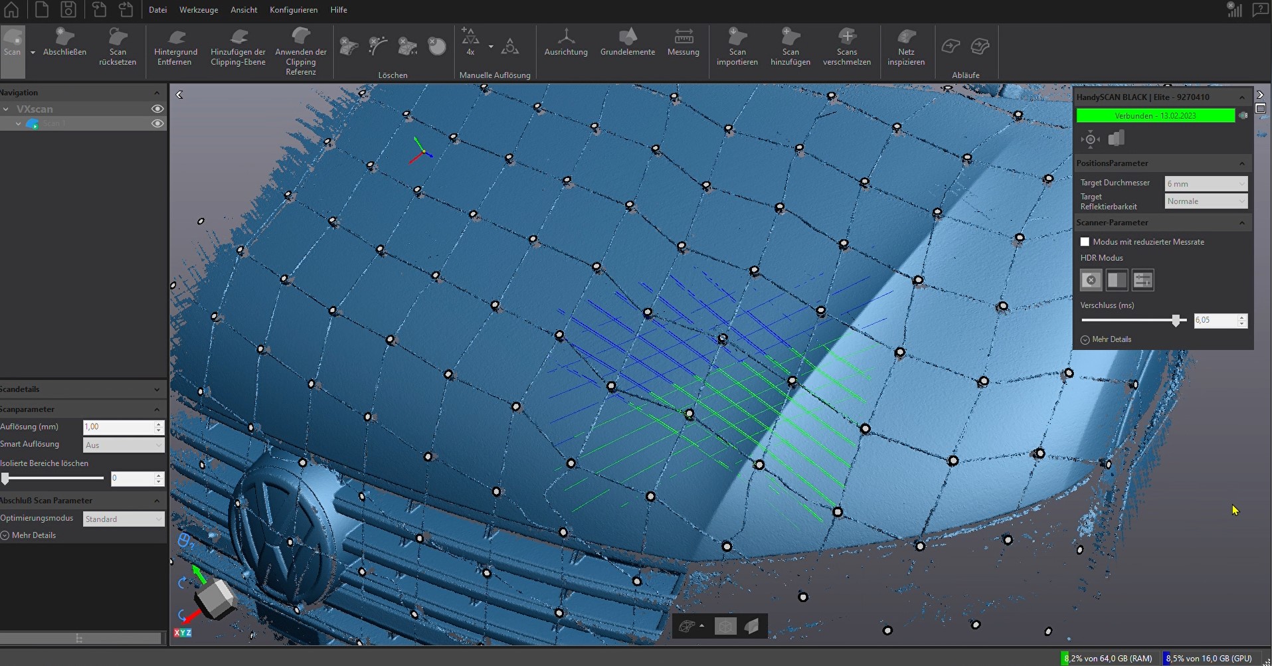Enable Modus mit reduzierter Messrate checkbox
This screenshot has width=1272, height=666.
[1085, 242]
